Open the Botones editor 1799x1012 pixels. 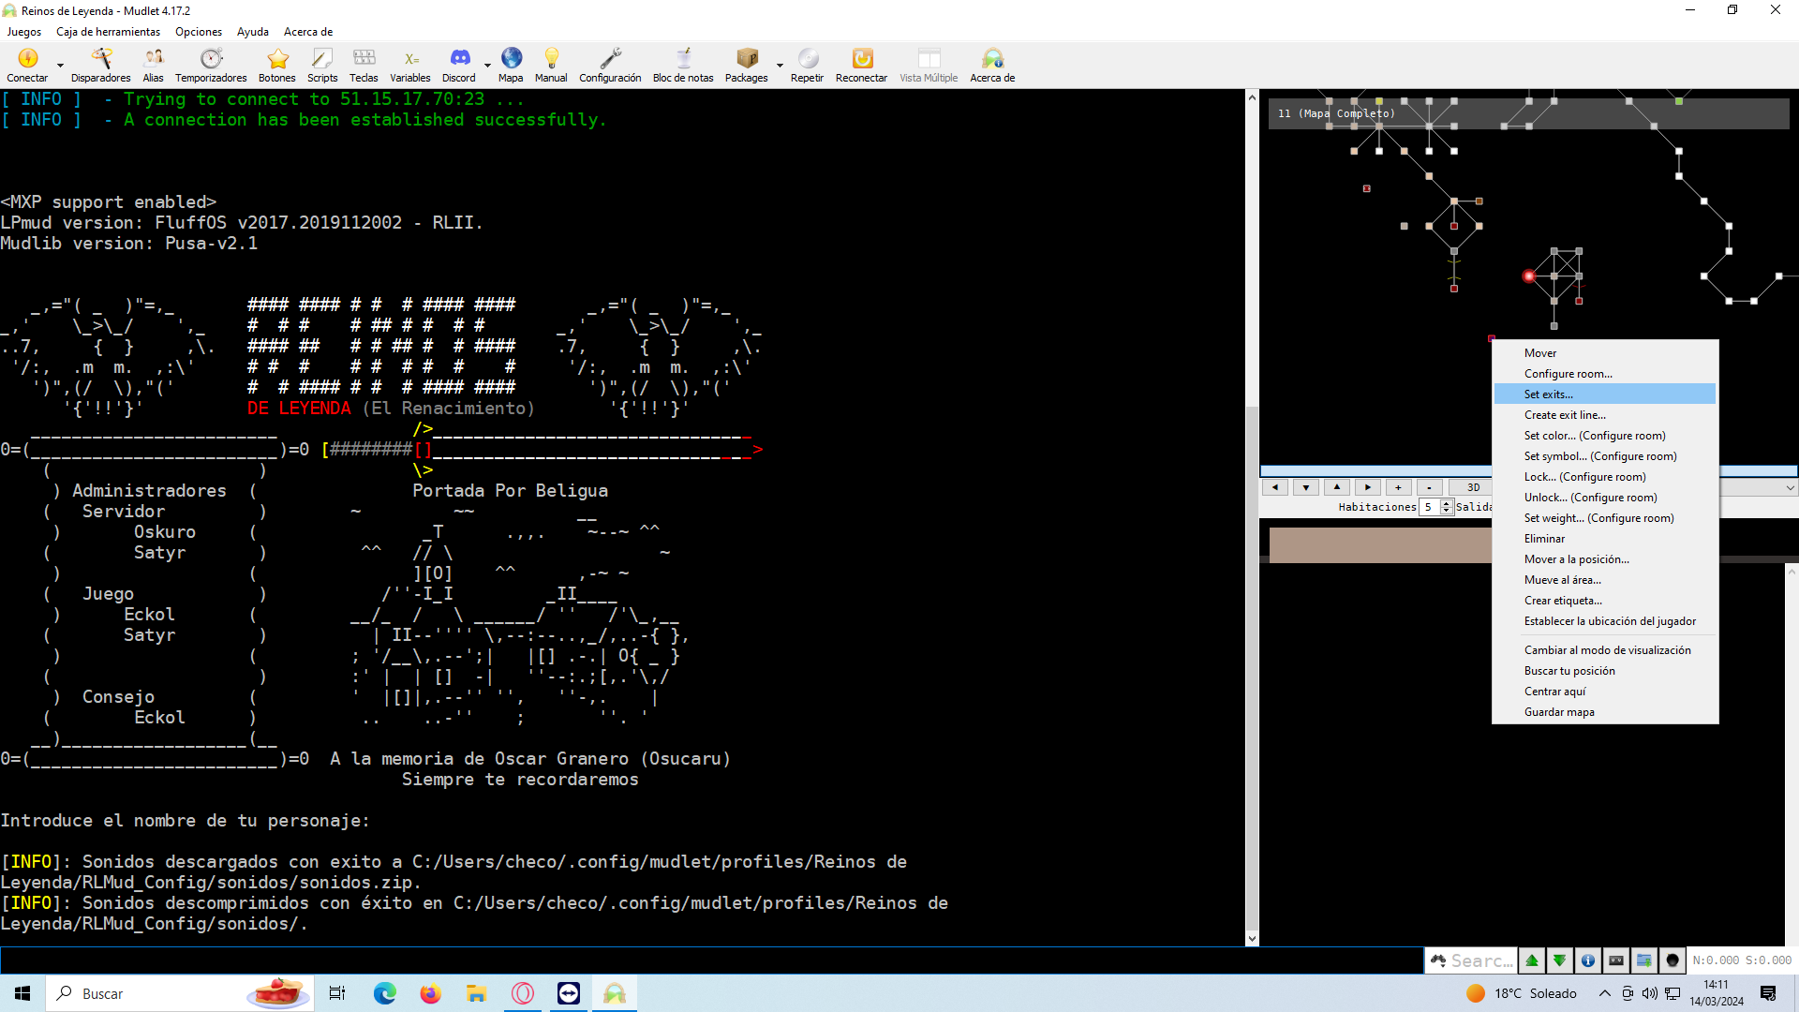tap(276, 66)
